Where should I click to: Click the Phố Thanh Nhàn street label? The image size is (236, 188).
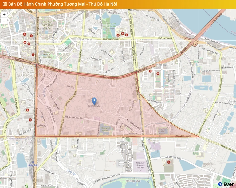(111, 39)
